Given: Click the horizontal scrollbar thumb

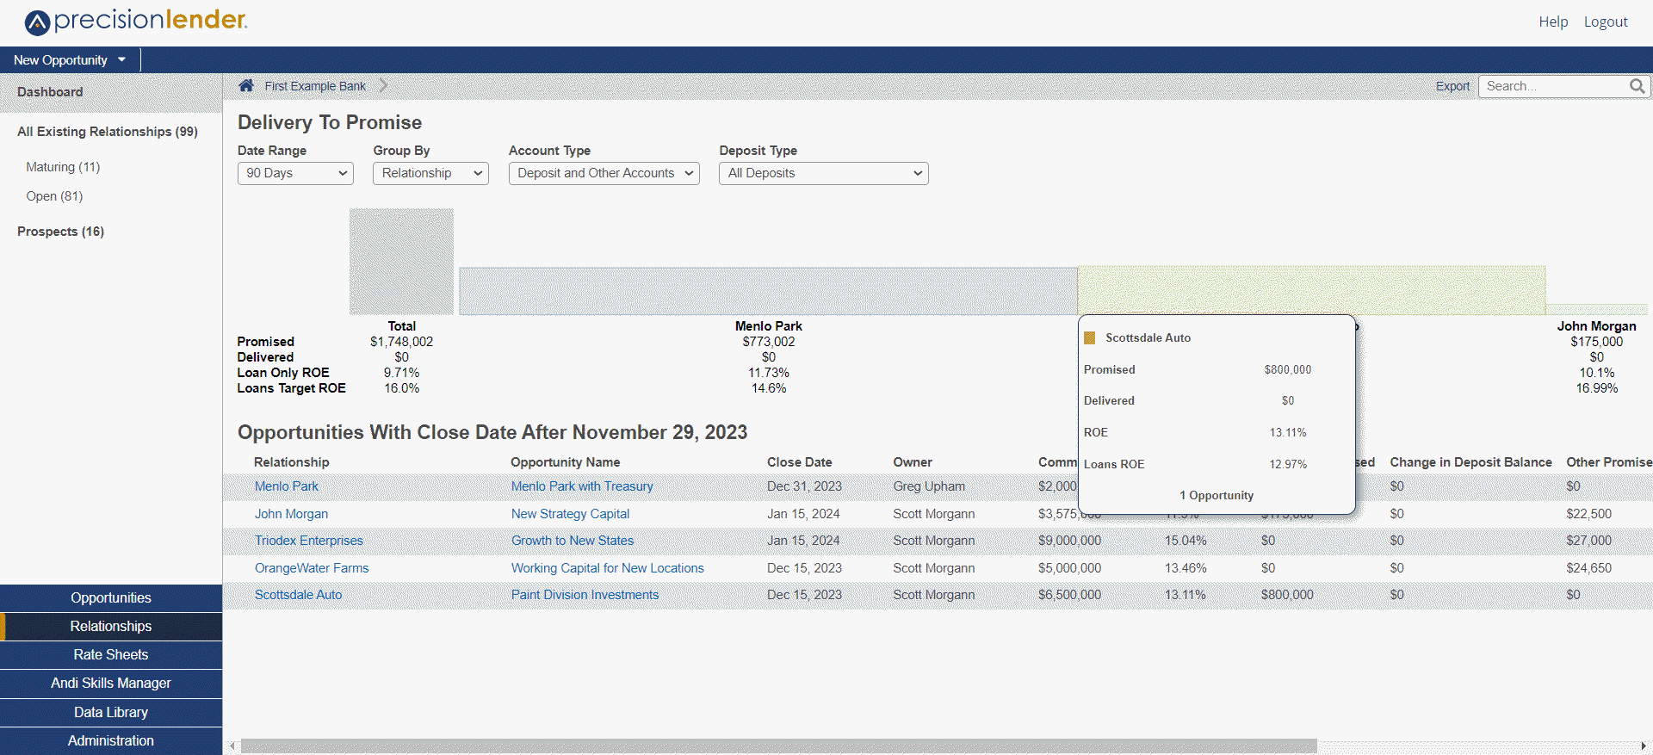Looking at the screenshot, I should 778,746.
